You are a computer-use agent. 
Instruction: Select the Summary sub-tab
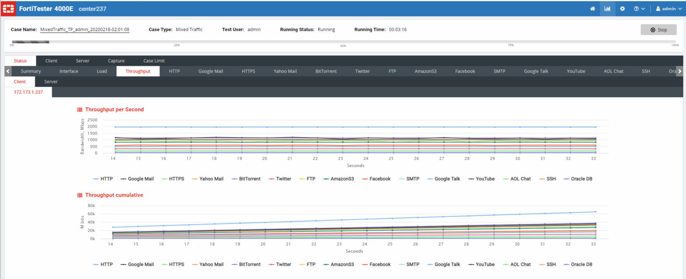(31, 71)
